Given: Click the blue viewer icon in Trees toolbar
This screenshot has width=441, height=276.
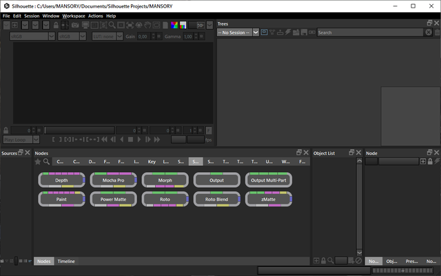Looking at the screenshot, I should 264,32.
